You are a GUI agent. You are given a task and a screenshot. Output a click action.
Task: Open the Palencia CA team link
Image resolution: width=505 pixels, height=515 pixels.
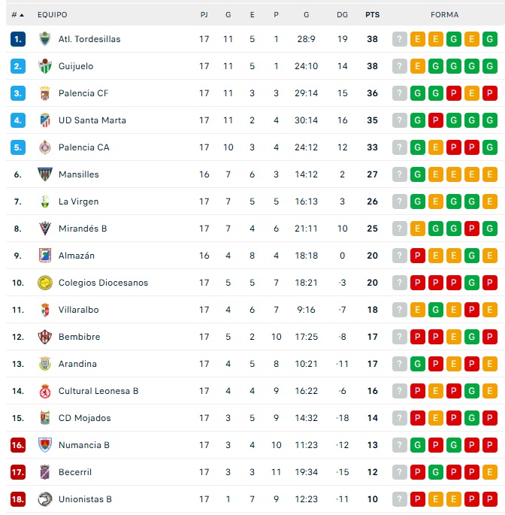tap(83, 147)
